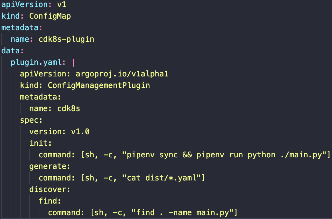The height and width of the screenshot is (219, 332).
Task: Click the plugin.yaml key
Action: coord(36,62)
